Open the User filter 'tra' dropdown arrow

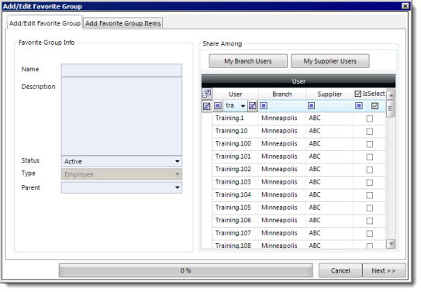click(243, 106)
